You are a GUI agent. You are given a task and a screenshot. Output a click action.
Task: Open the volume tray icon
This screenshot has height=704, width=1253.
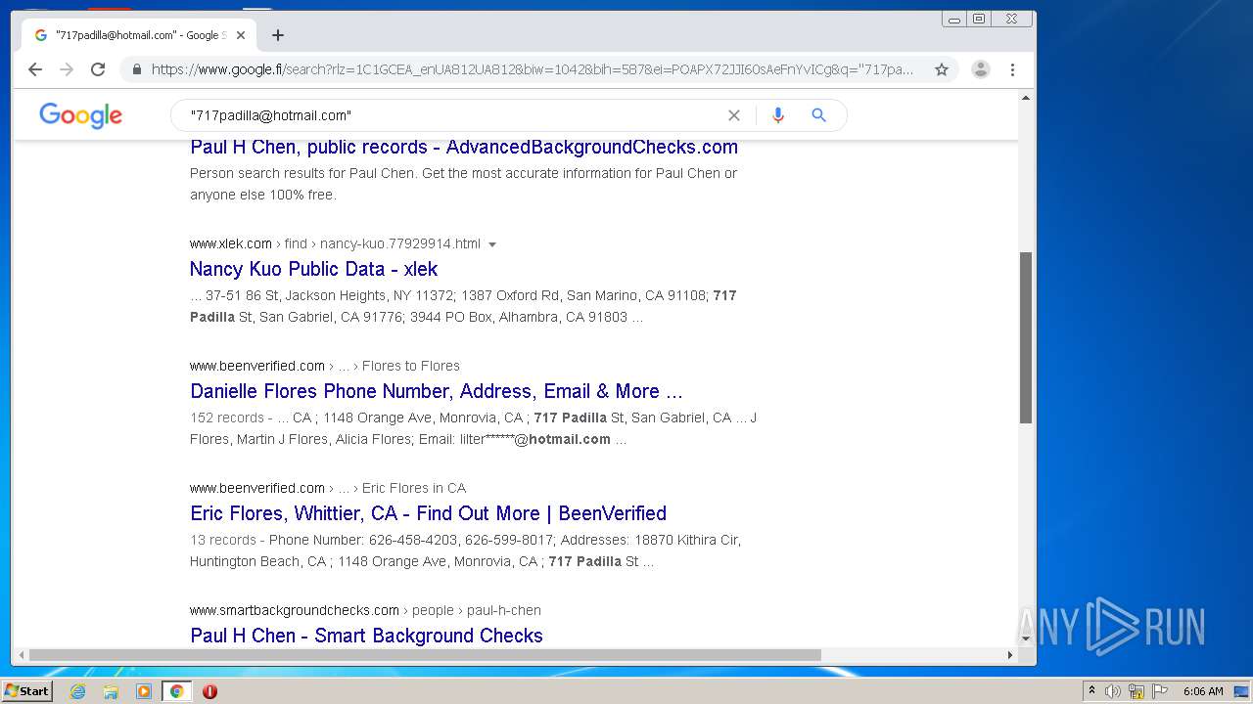pyautogui.click(x=1113, y=691)
